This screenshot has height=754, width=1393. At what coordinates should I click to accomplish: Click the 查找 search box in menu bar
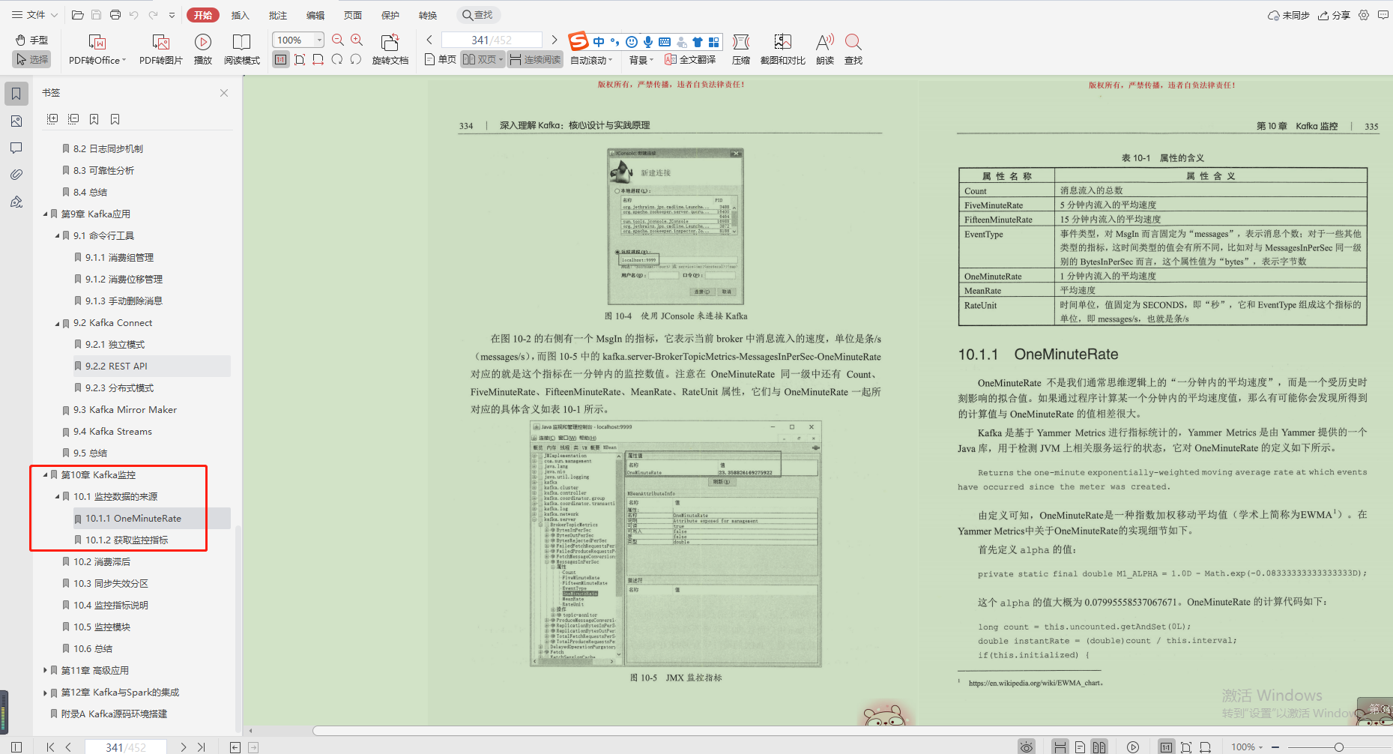pyautogui.click(x=478, y=15)
